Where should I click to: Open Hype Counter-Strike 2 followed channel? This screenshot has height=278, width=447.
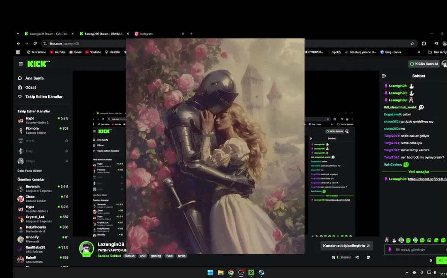pyautogui.click(x=43, y=120)
